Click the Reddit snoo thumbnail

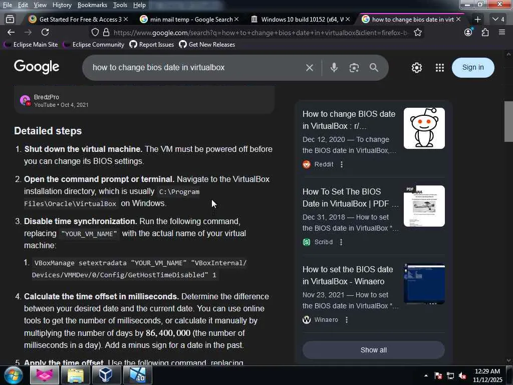click(x=424, y=128)
